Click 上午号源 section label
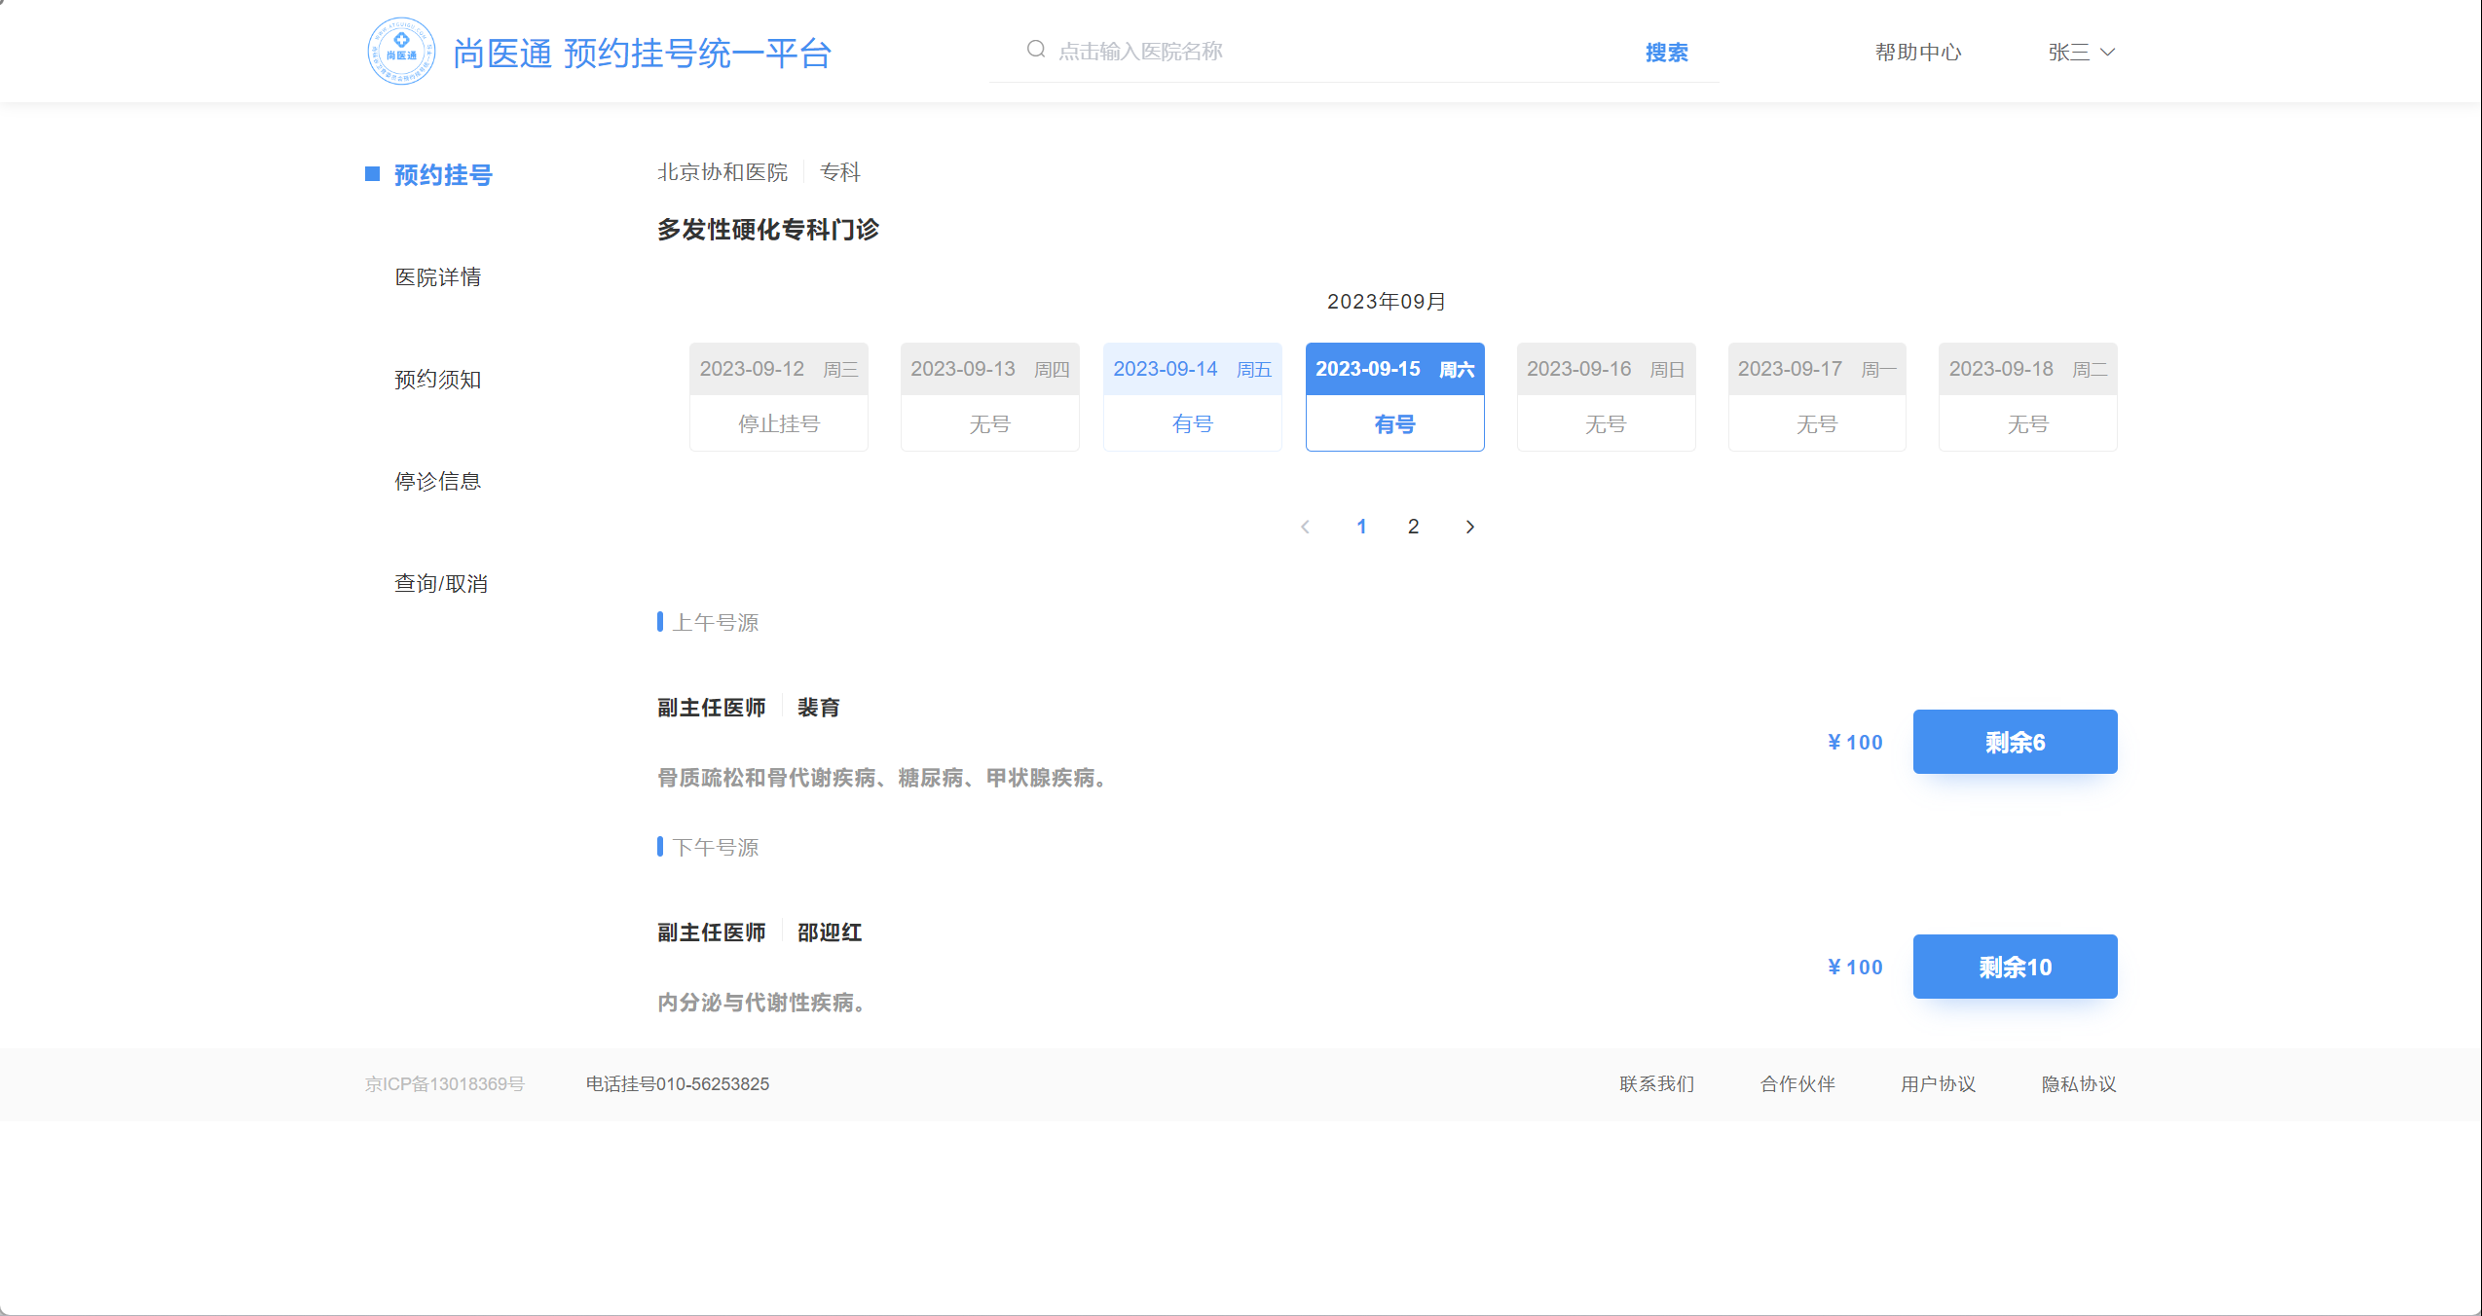Image resolution: width=2482 pixels, height=1316 pixels. 716,623
